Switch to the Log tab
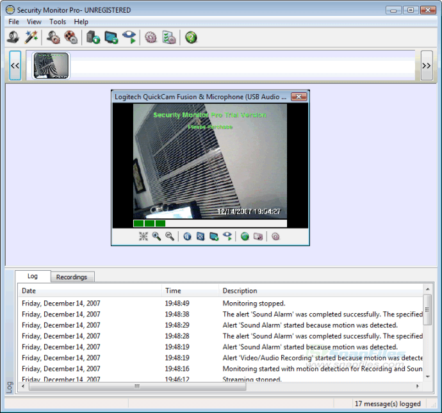The image size is (442, 413). 33,276
